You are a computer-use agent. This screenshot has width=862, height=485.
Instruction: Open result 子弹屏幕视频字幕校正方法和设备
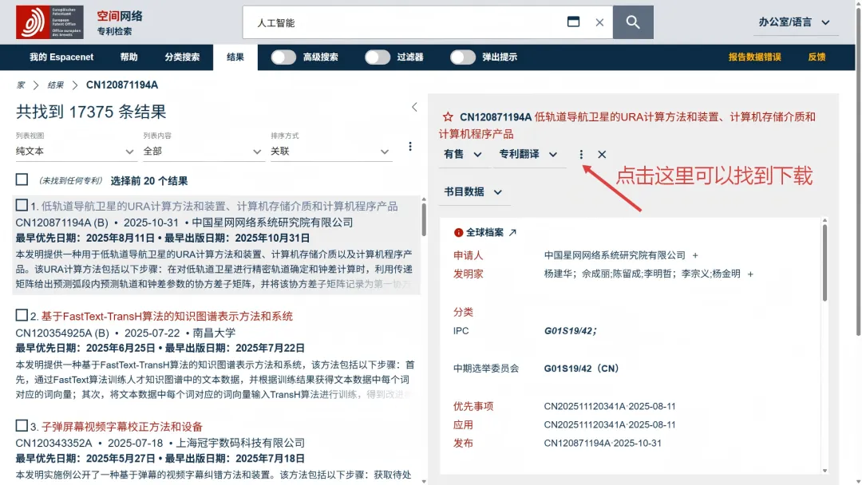pyautogui.click(x=121, y=427)
